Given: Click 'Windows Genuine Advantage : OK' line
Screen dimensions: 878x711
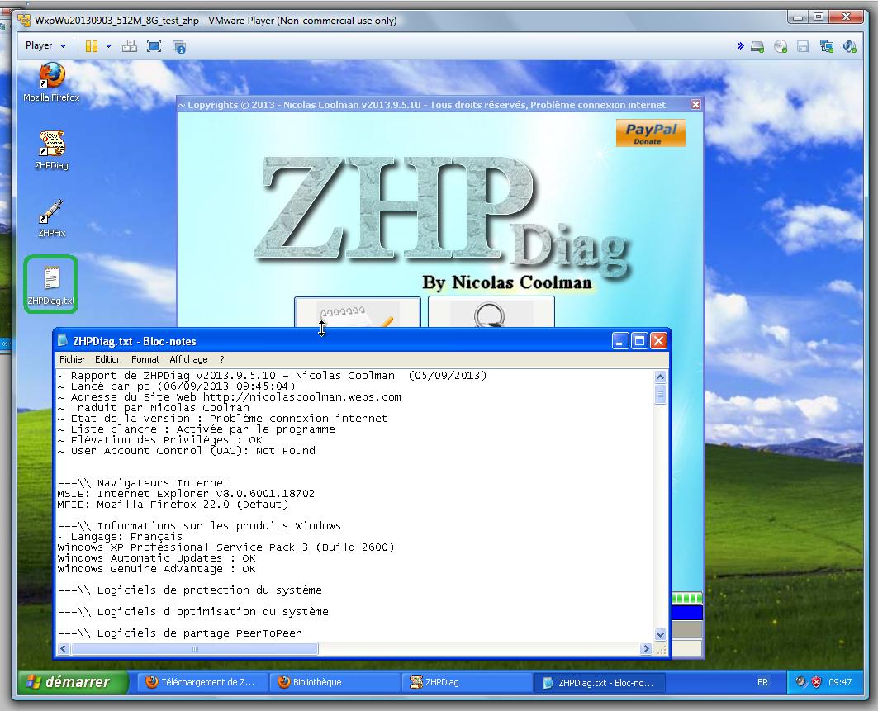Looking at the screenshot, I should click(157, 569).
